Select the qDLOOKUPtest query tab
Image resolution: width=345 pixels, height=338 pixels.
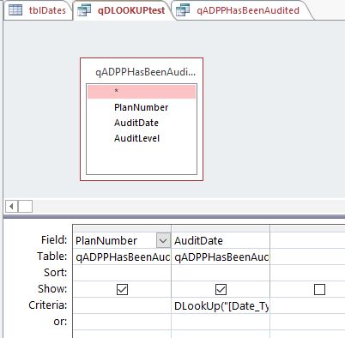click(123, 10)
